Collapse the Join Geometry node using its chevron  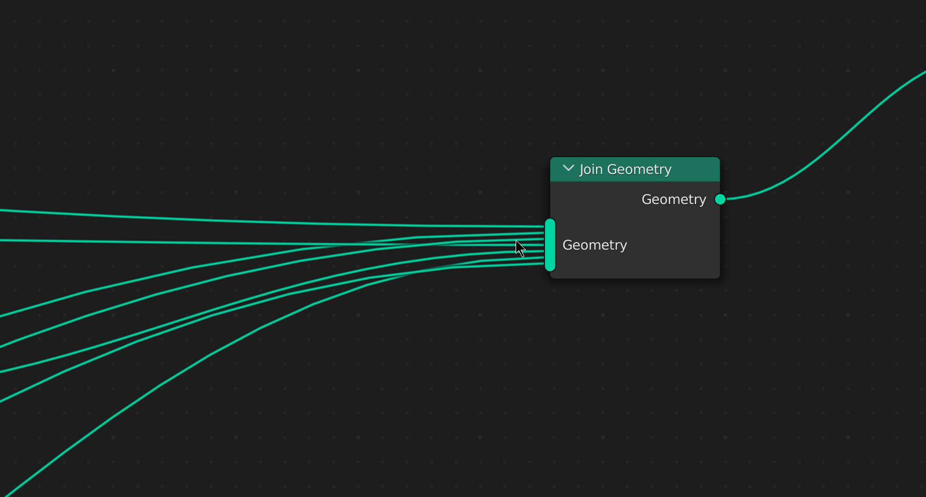568,169
